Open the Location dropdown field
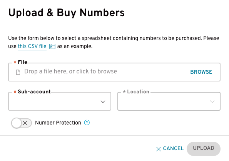229x161 pixels. point(169,101)
